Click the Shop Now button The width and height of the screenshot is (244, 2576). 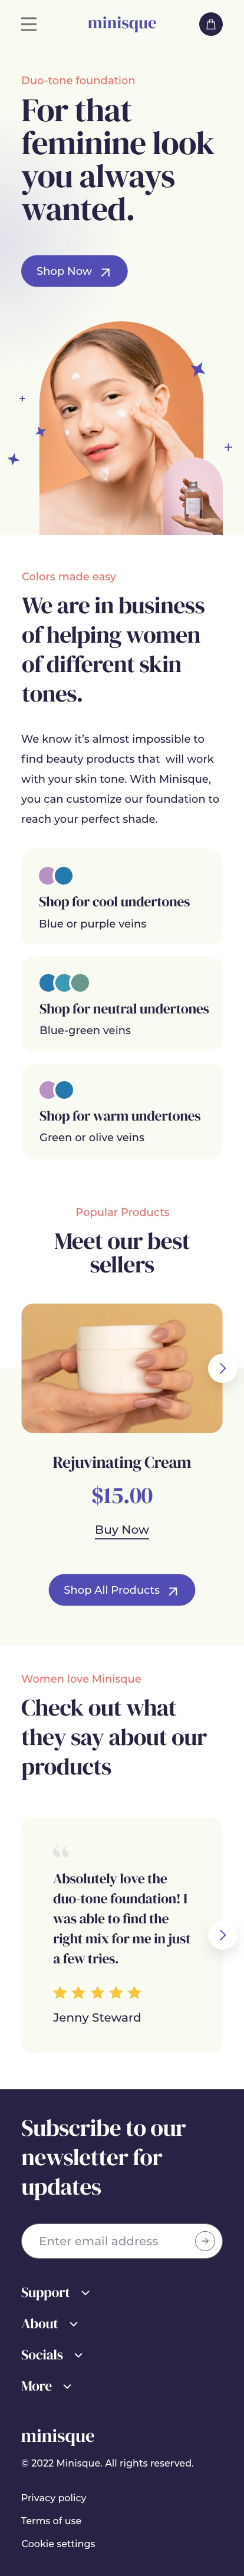74,271
